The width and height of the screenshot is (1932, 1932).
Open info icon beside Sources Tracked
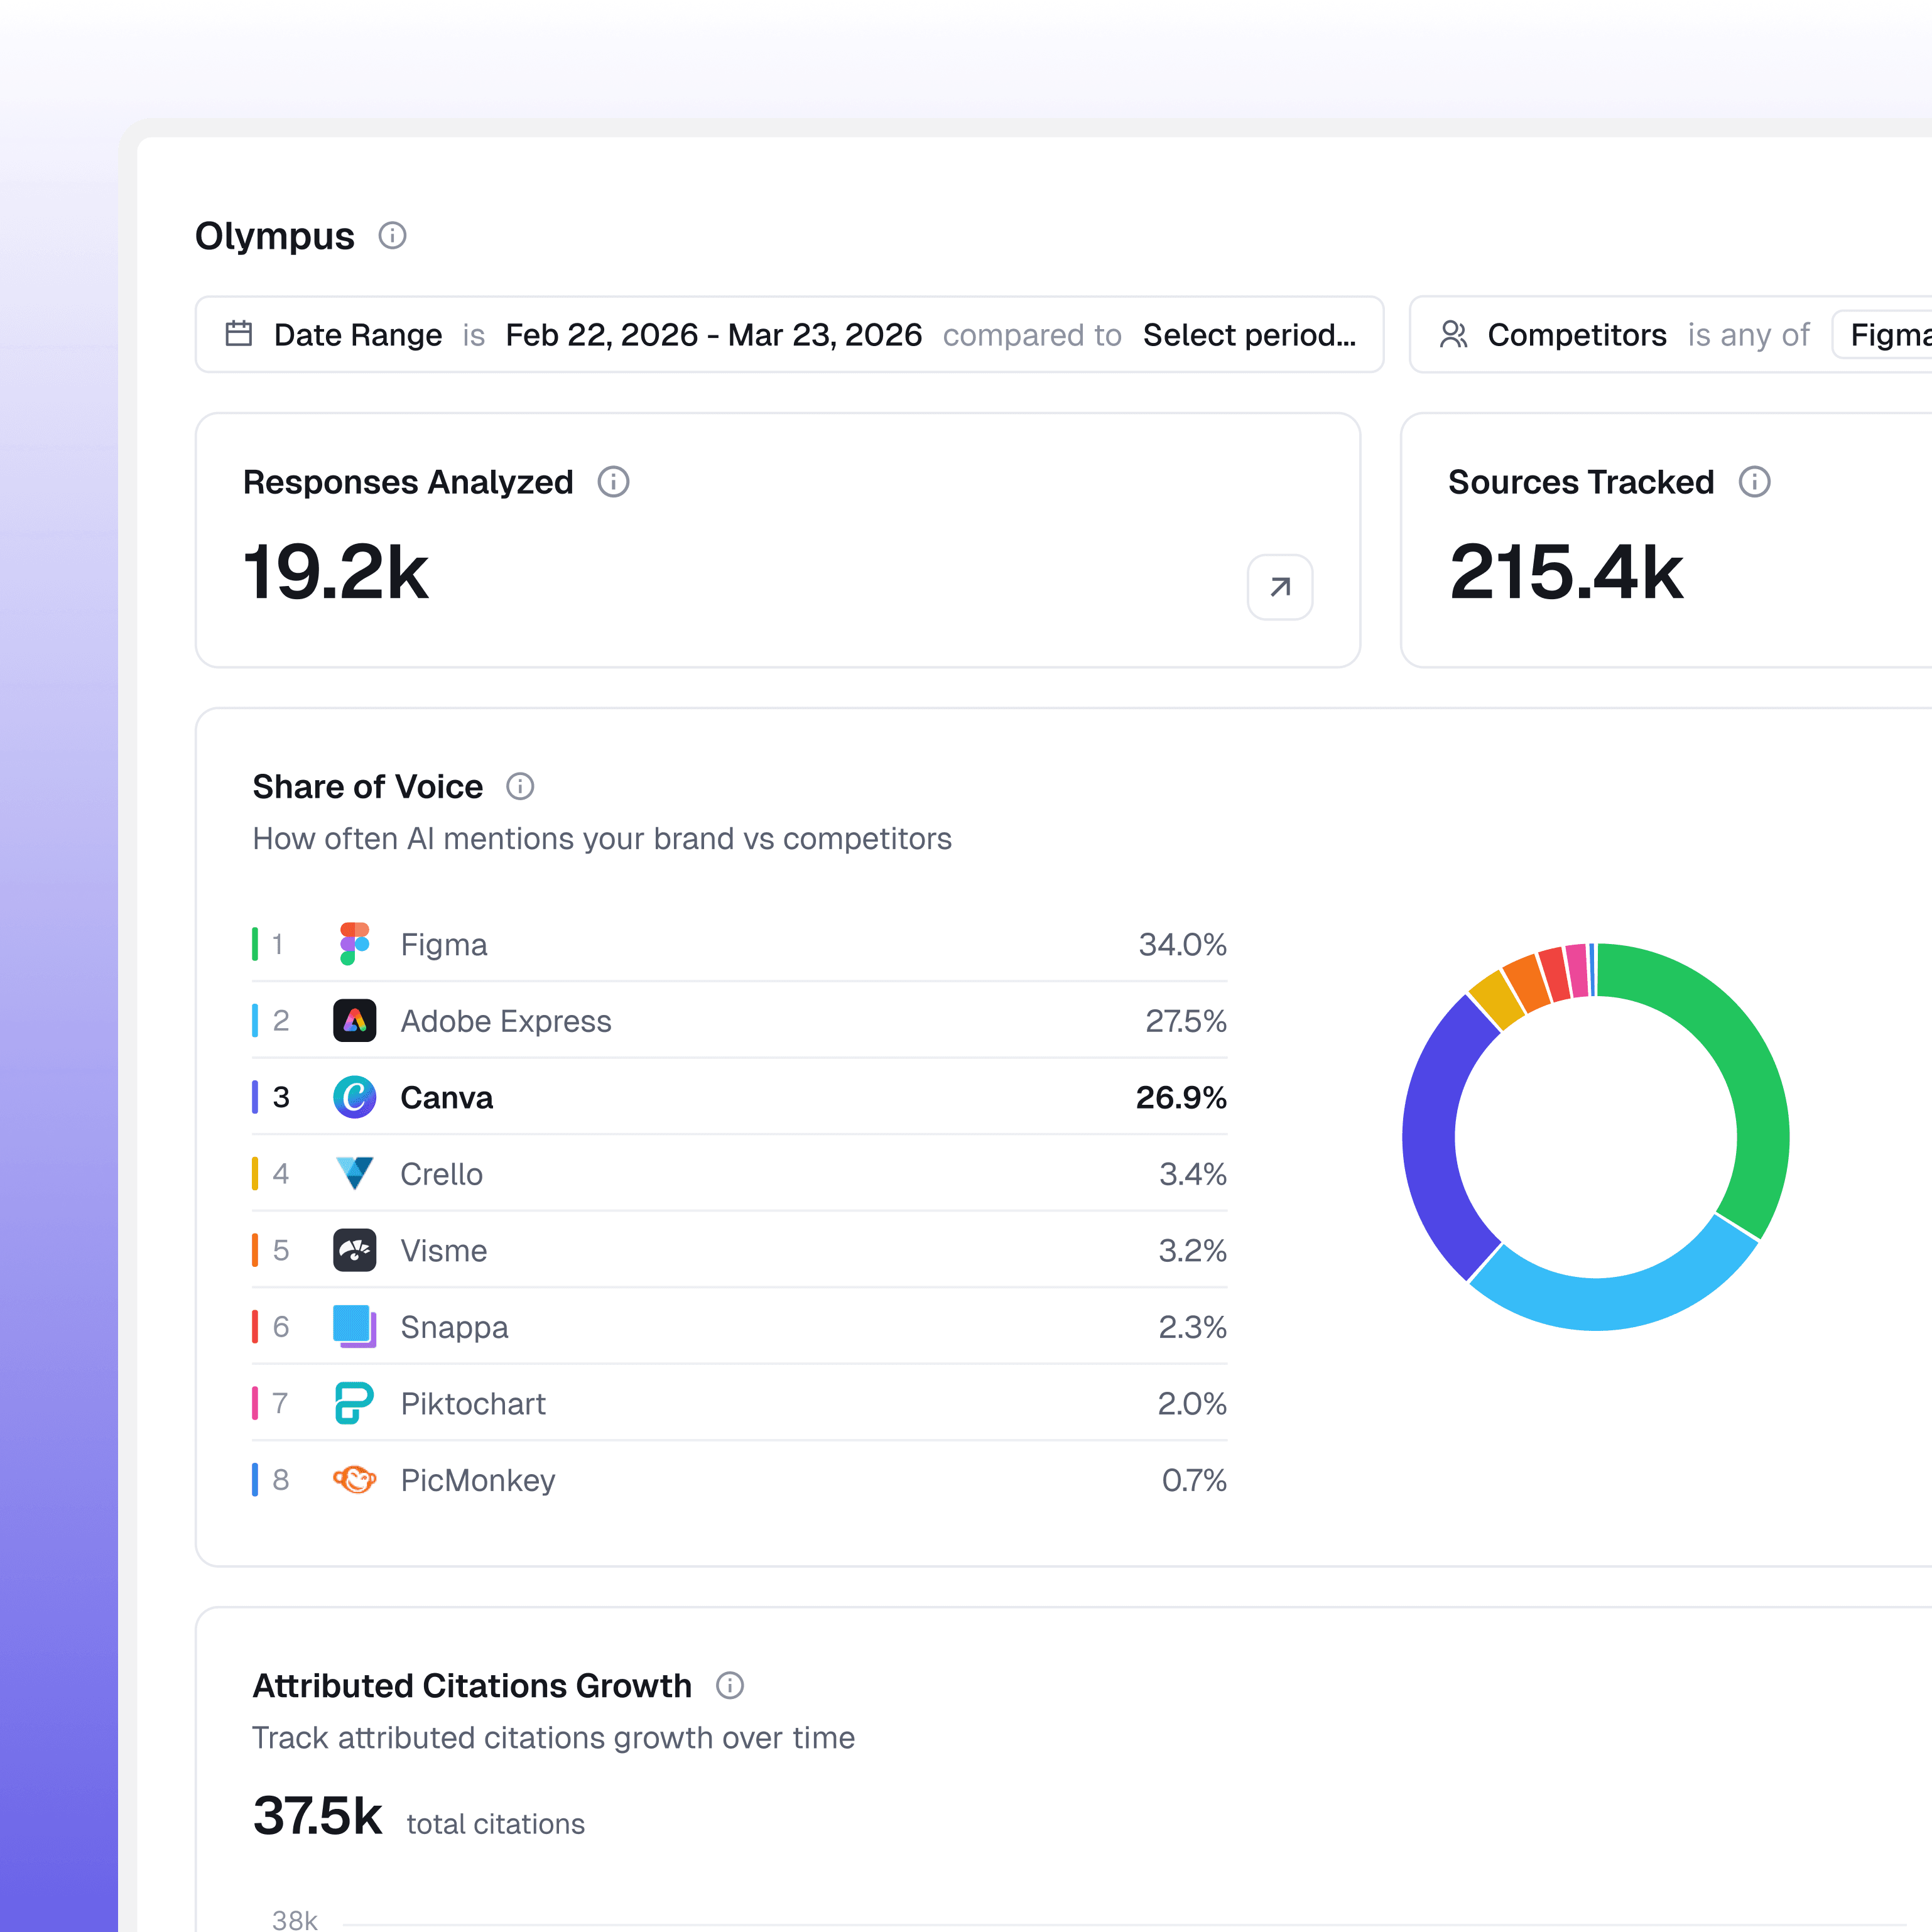[1754, 482]
